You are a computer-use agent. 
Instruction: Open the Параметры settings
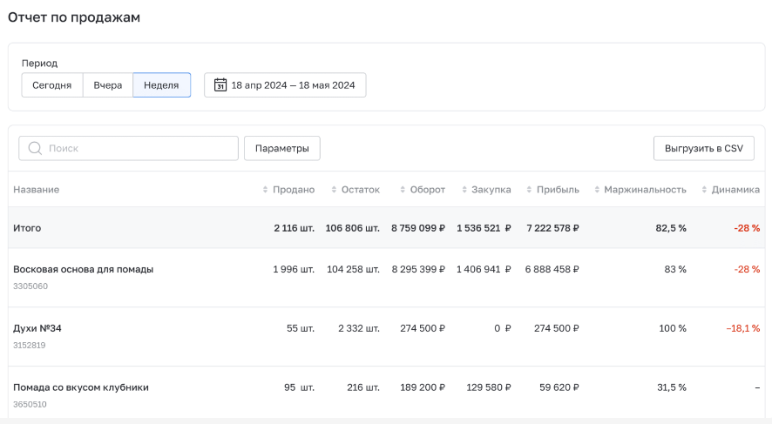click(x=281, y=148)
